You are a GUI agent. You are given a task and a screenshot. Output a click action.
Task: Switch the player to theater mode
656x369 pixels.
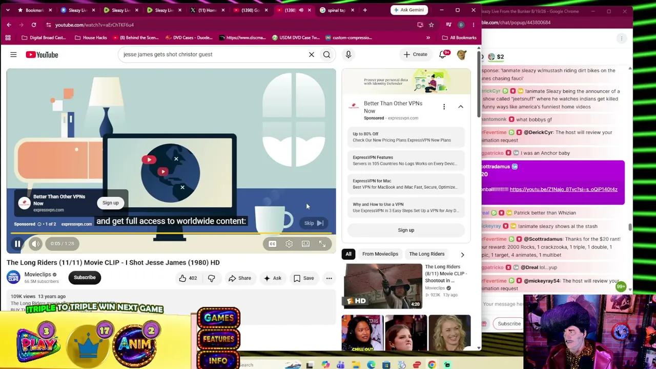[305, 244]
